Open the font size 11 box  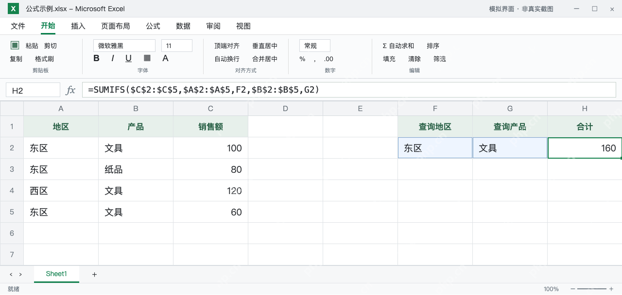[x=177, y=46]
